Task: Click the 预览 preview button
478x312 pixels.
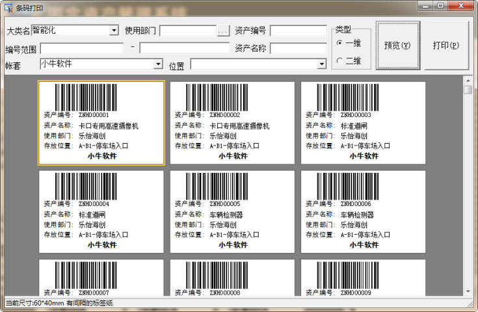Action: 397,45
